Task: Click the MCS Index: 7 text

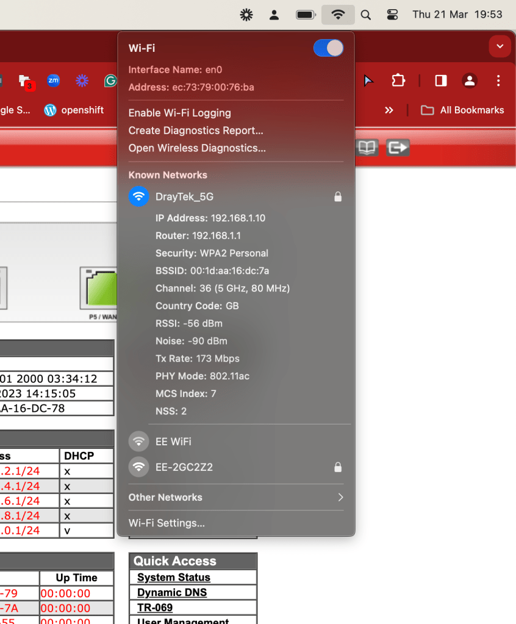Action: coord(186,393)
